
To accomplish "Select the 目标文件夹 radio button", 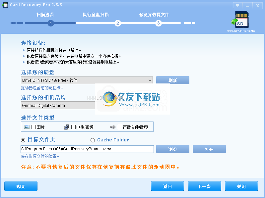I will point(23,140).
